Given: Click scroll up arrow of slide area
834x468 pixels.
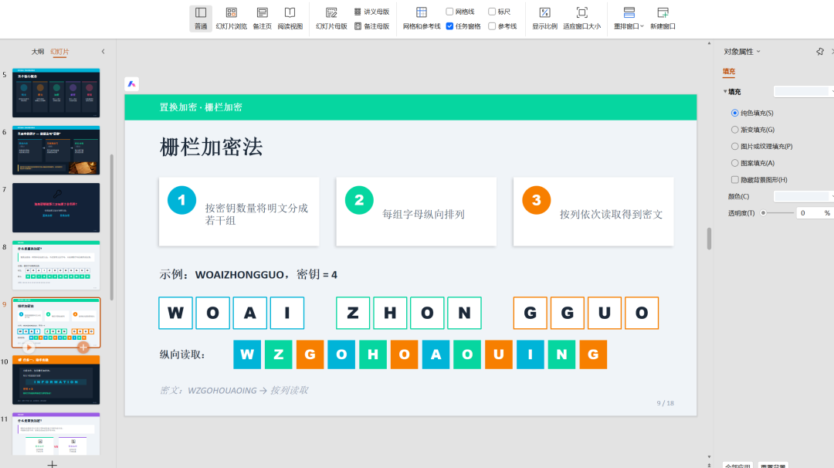Looking at the screenshot, I should [x=709, y=43].
